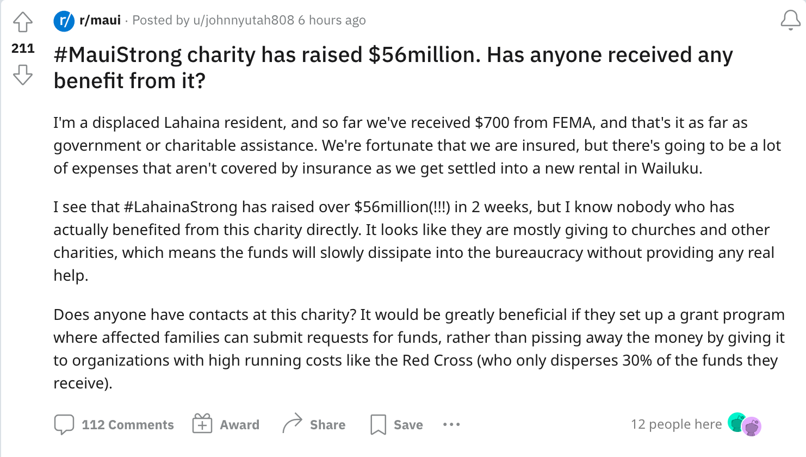Upvote the MauiStrong charity post
Image resolution: width=806 pixels, height=457 pixels.
click(x=23, y=22)
